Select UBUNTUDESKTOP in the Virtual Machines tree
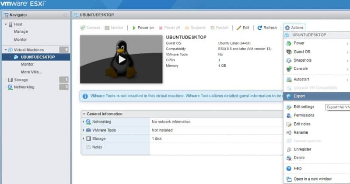This screenshot has height=184, width=350. tap(38, 57)
